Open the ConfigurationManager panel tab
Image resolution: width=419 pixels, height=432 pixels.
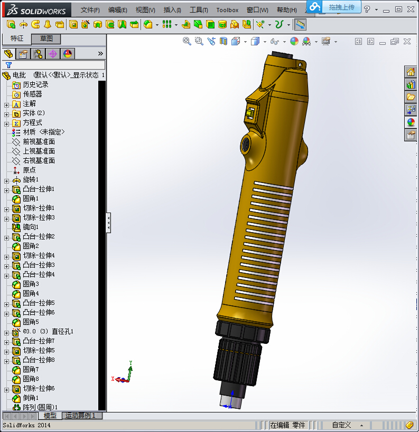pos(38,54)
